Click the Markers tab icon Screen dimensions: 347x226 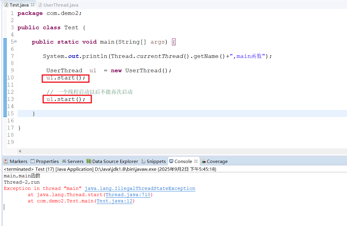pos(6,161)
